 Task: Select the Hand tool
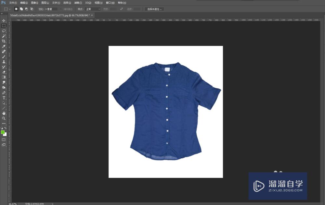point(4,113)
